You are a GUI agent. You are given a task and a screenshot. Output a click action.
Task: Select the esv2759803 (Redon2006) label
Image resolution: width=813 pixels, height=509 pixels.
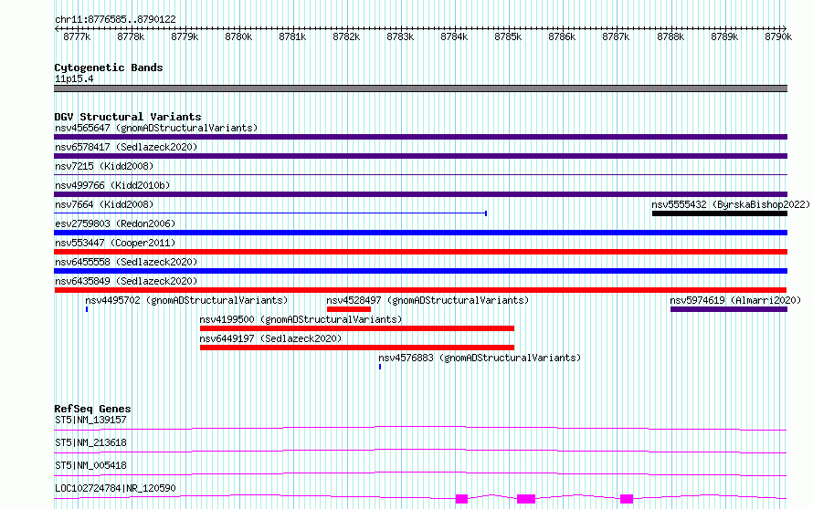[115, 223]
